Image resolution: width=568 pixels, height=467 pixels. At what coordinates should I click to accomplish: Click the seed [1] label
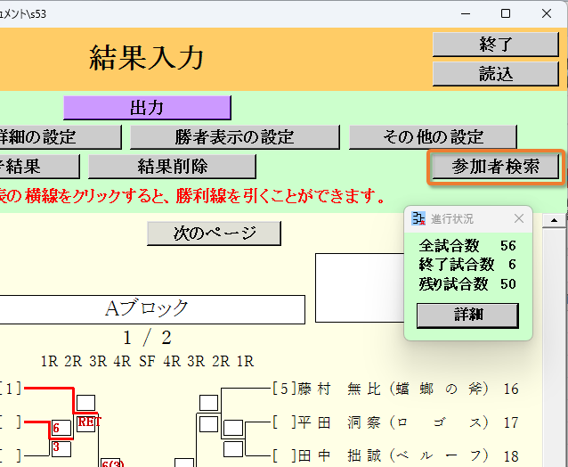pyautogui.click(x=10, y=389)
